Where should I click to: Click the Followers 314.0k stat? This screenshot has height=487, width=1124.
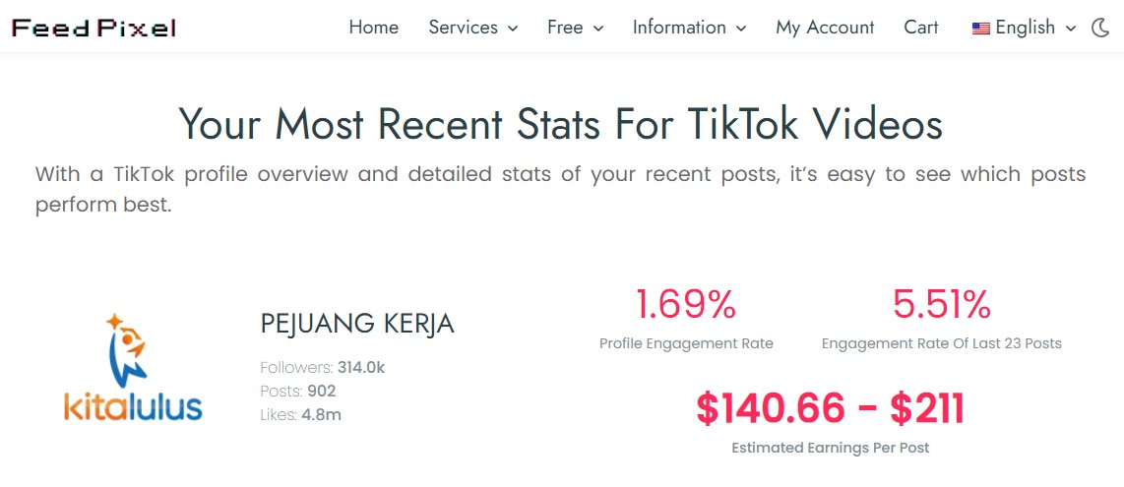322,368
